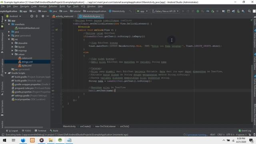
Task: Click the UTF-8 encoding in status bar
Action: tap(230, 135)
